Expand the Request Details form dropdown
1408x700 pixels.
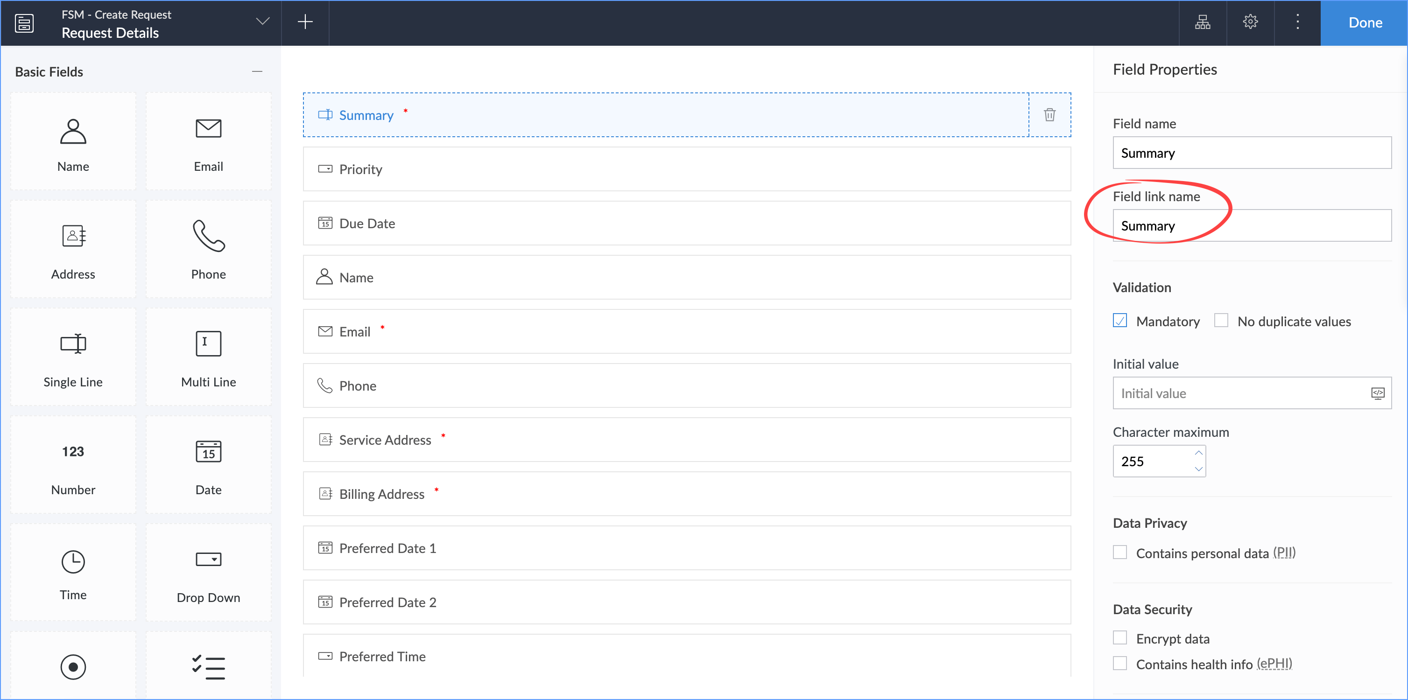coord(263,22)
